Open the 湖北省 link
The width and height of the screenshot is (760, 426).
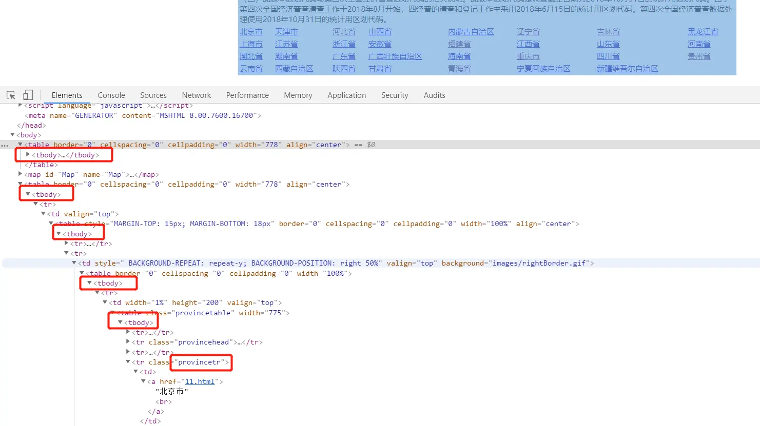pyautogui.click(x=251, y=56)
